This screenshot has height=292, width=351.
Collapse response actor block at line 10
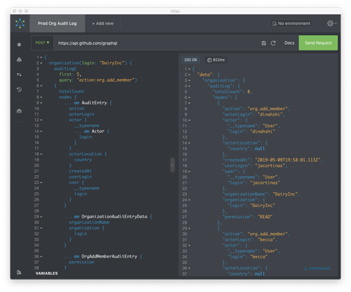pyautogui.click(x=189, y=120)
